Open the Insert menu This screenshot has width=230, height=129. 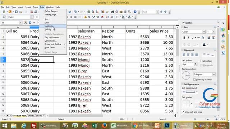pyautogui.click(x=20, y=7)
